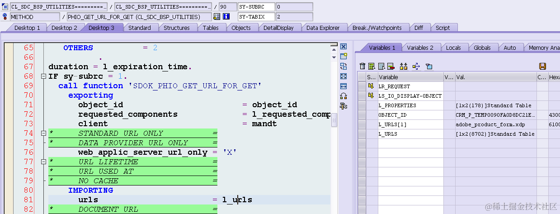This screenshot has width=560, height=214.
Task: Click the pencil icon beside LR_REQUEST
Action: tap(371, 86)
